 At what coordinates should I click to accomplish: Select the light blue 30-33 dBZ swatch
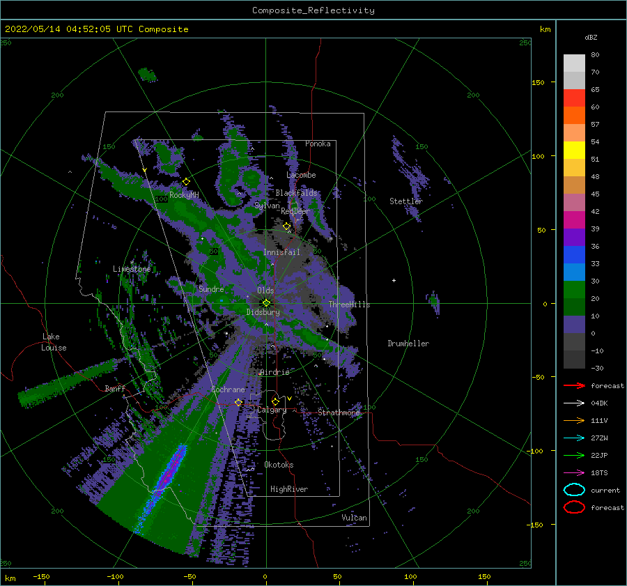click(x=574, y=272)
